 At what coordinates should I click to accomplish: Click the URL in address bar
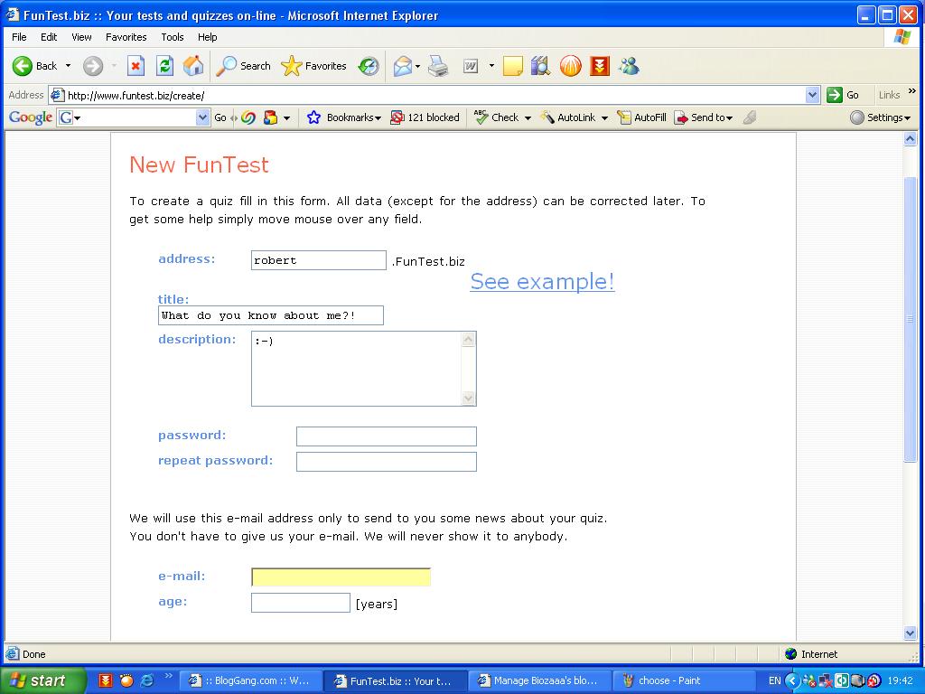click(x=135, y=96)
